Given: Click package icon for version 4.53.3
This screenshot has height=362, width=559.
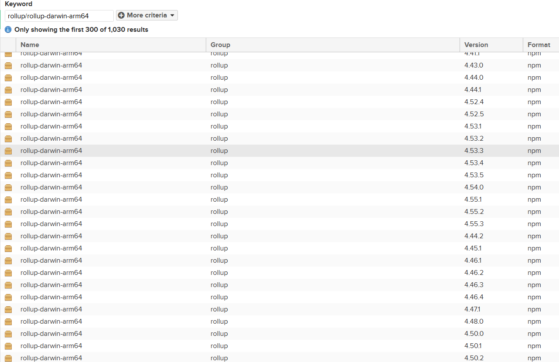Looking at the screenshot, I should pyautogui.click(x=8, y=151).
